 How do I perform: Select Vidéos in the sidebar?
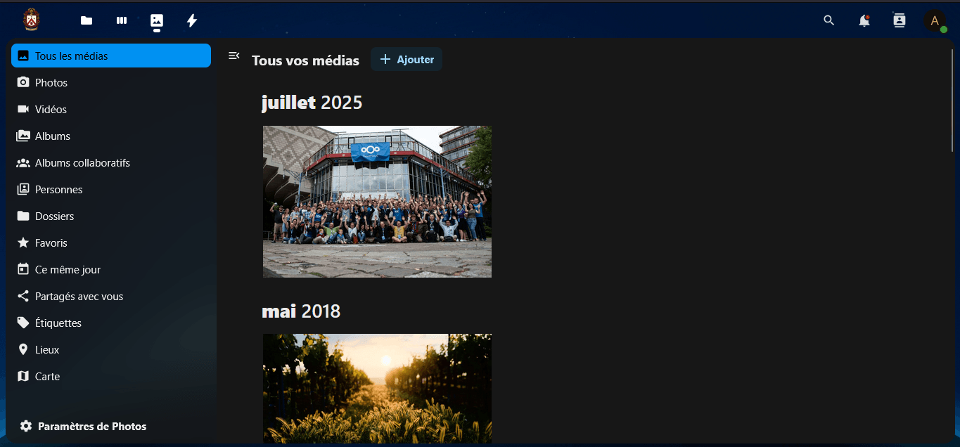click(x=111, y=109)
